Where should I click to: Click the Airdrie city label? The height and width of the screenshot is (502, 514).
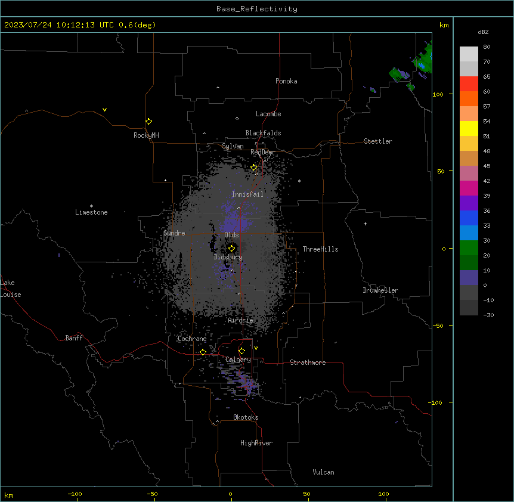241,320
